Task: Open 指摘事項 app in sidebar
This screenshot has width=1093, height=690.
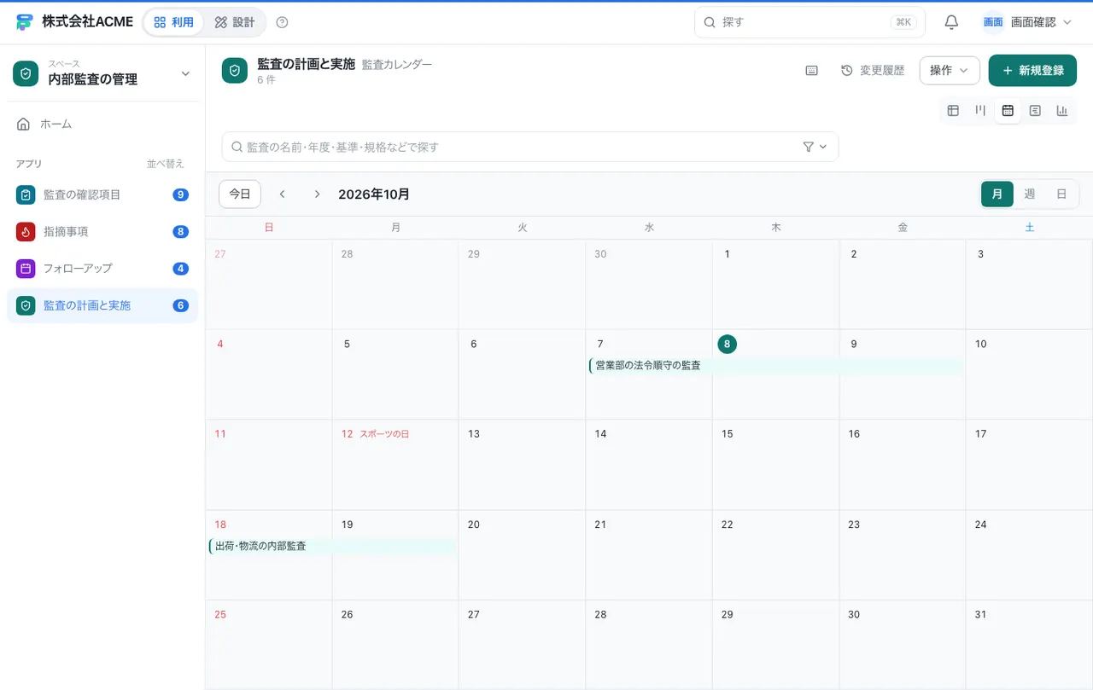Action: pyautogui.click(x=102, y=231)
